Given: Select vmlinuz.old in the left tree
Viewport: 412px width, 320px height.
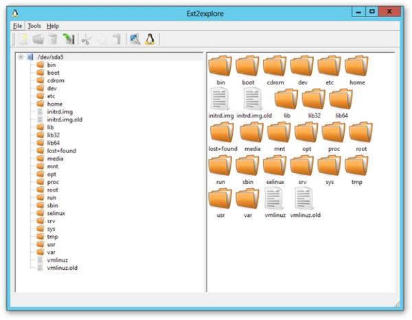Looking at the screenshot, I should pyautogui.click(x=62, y=268).
